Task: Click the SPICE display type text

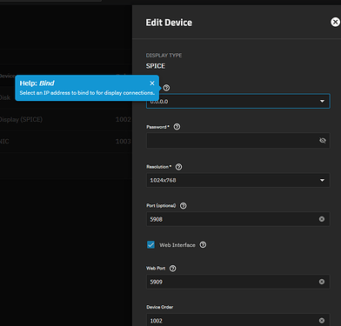Action: coord(156,66)
